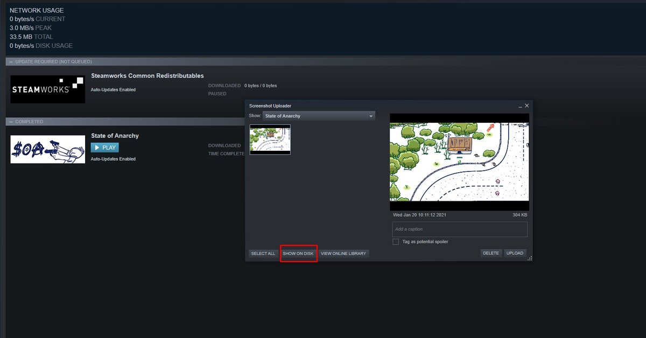Click the State of Anarchy title
Screen dimensions: 646x338
(x=115, y=136)
